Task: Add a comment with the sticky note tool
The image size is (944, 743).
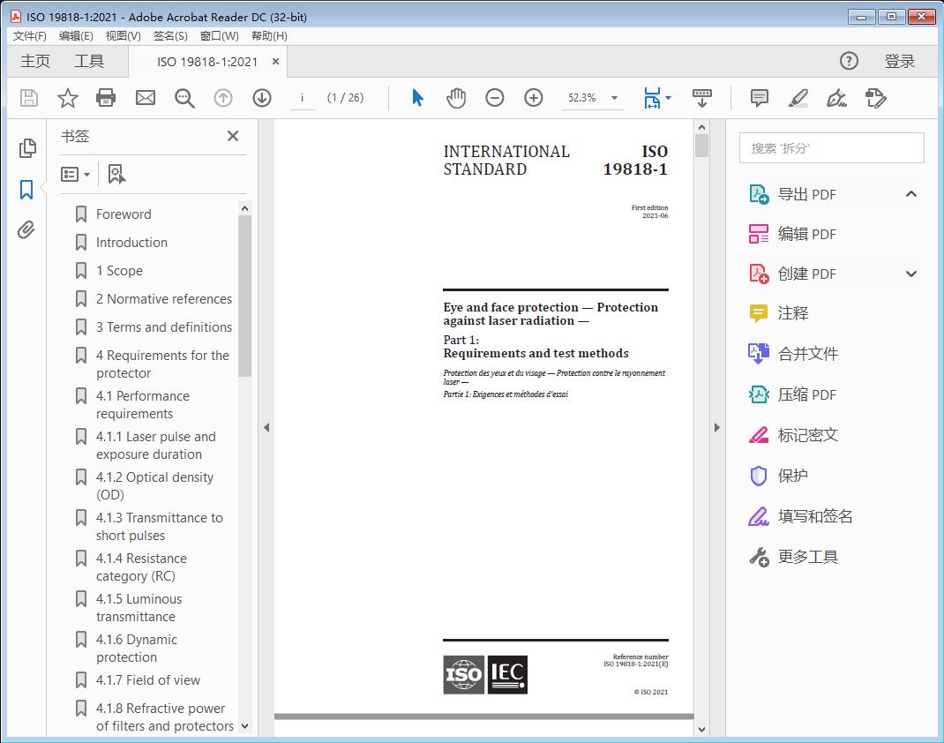Action: 759,98
